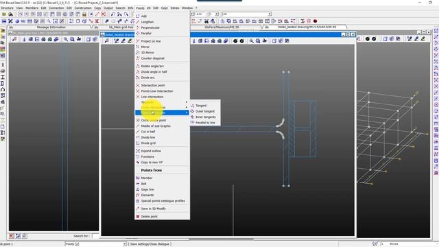Select 3D Mirror from the Points menu
This screenshot has height=247, width=439.
click(x=147, y=53)
